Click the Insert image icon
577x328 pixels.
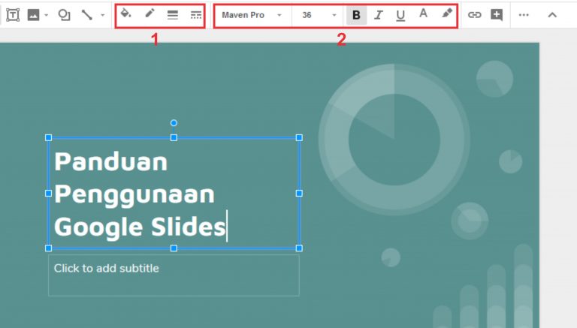(33, 15)
